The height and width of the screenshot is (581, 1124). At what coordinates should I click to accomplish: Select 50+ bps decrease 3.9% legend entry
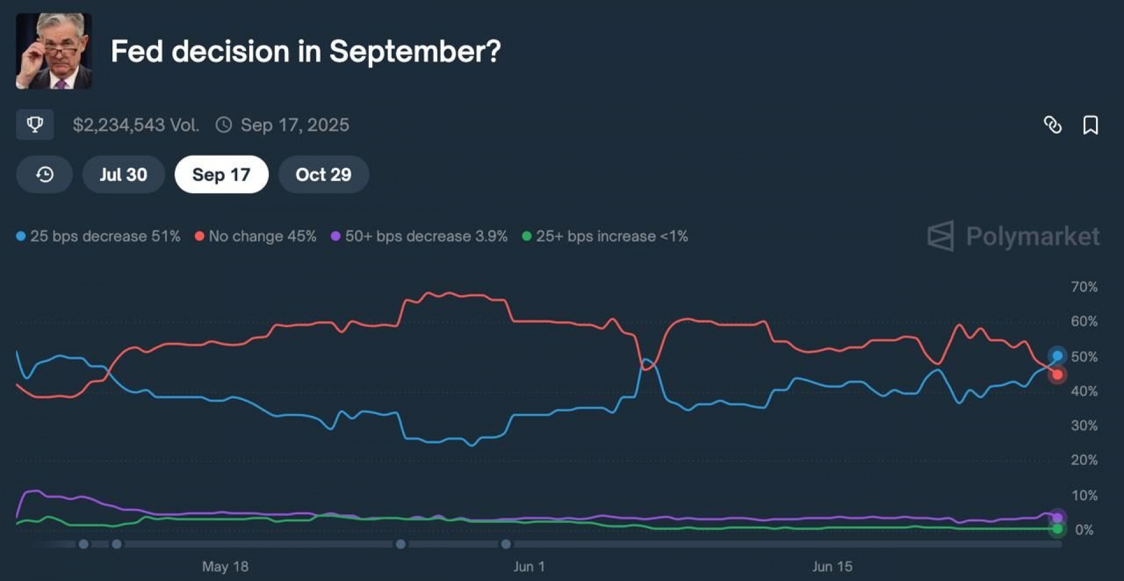coord(419,236)
